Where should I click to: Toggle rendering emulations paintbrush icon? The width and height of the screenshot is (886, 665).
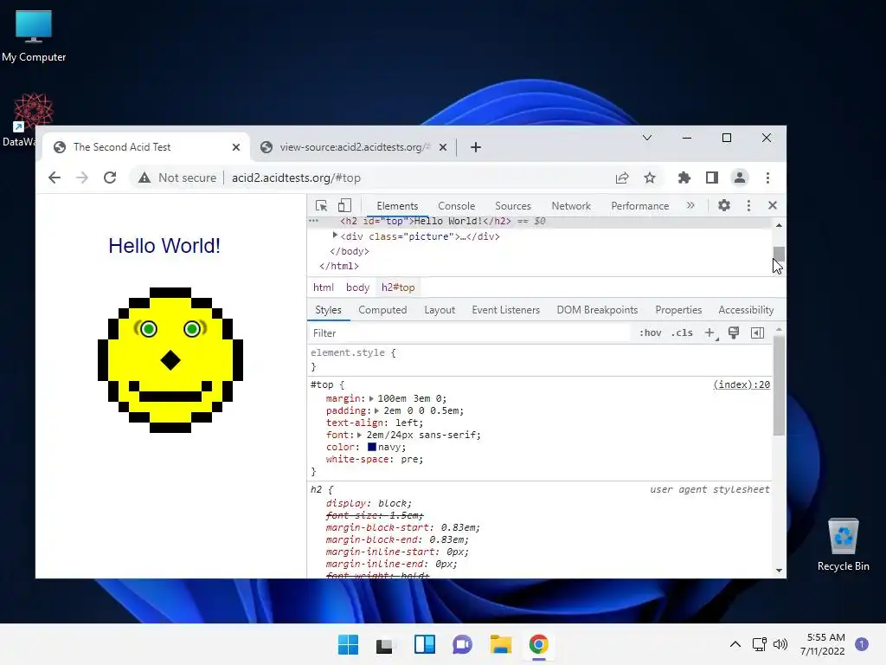[734, 333]
